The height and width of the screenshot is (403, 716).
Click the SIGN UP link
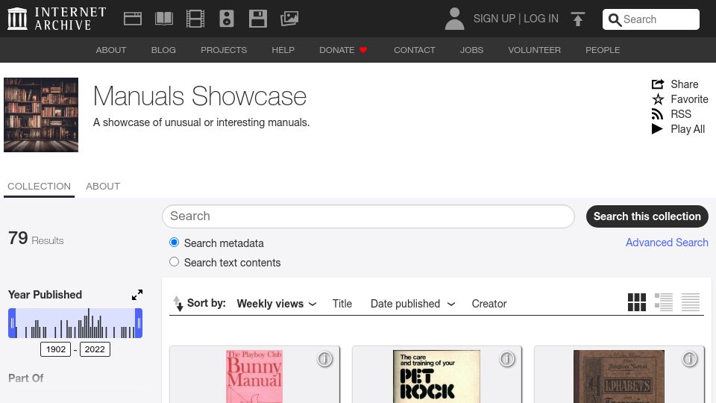(x=494, y=19)
